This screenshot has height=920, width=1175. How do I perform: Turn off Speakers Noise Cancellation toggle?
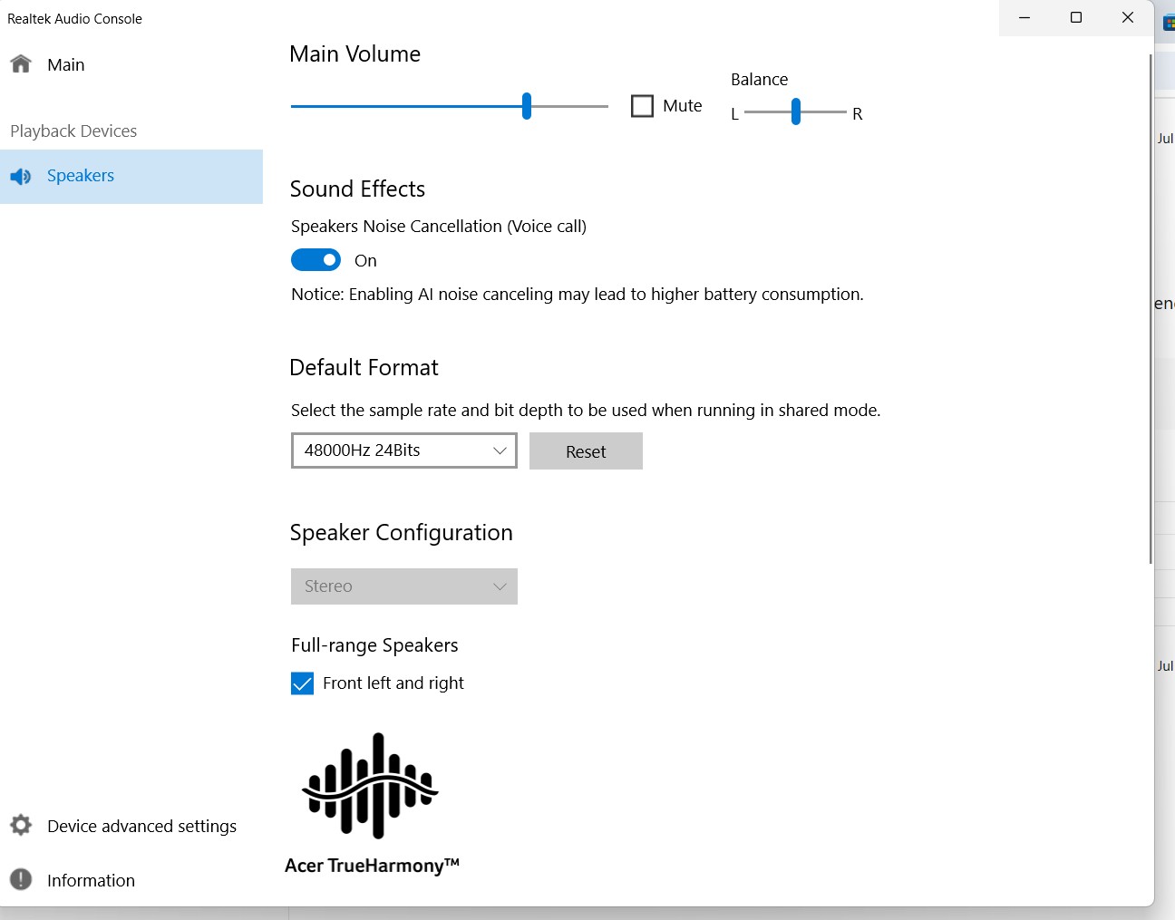tap(316, 260)
